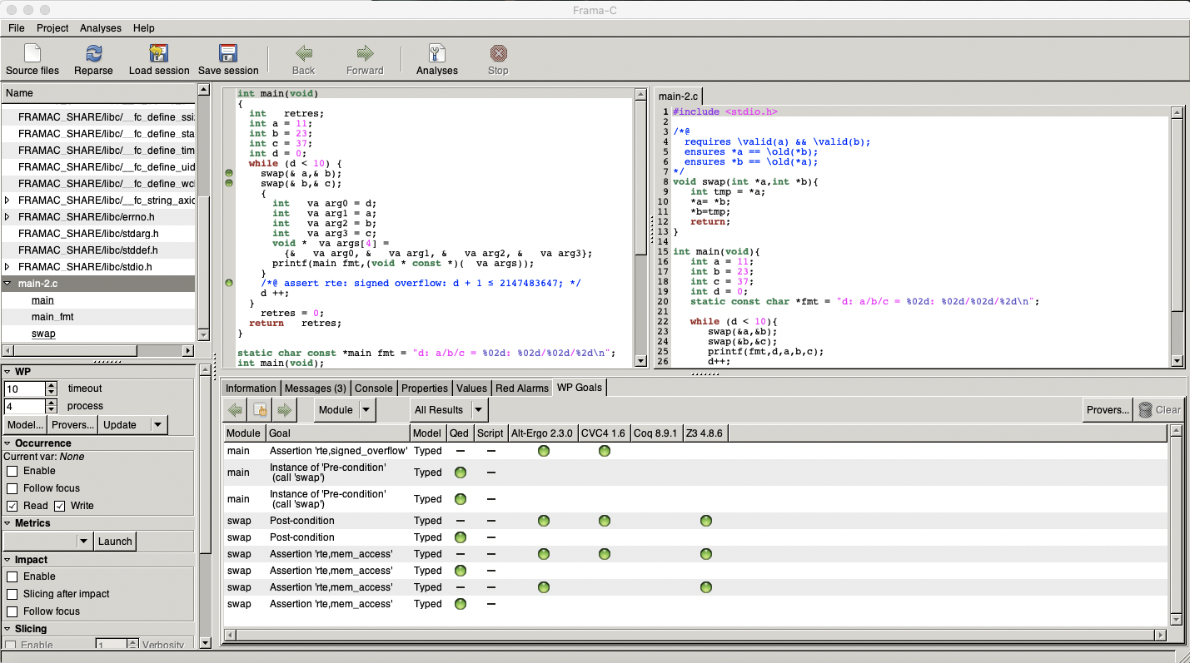Select previous goal arrow in WP Goals
Screen dimensions: 1190x663
236,409
